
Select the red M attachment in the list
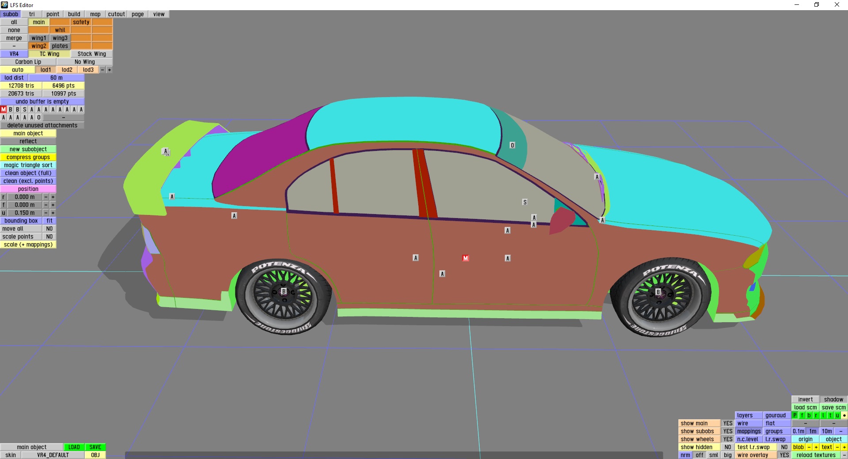(x=4, y=109)
